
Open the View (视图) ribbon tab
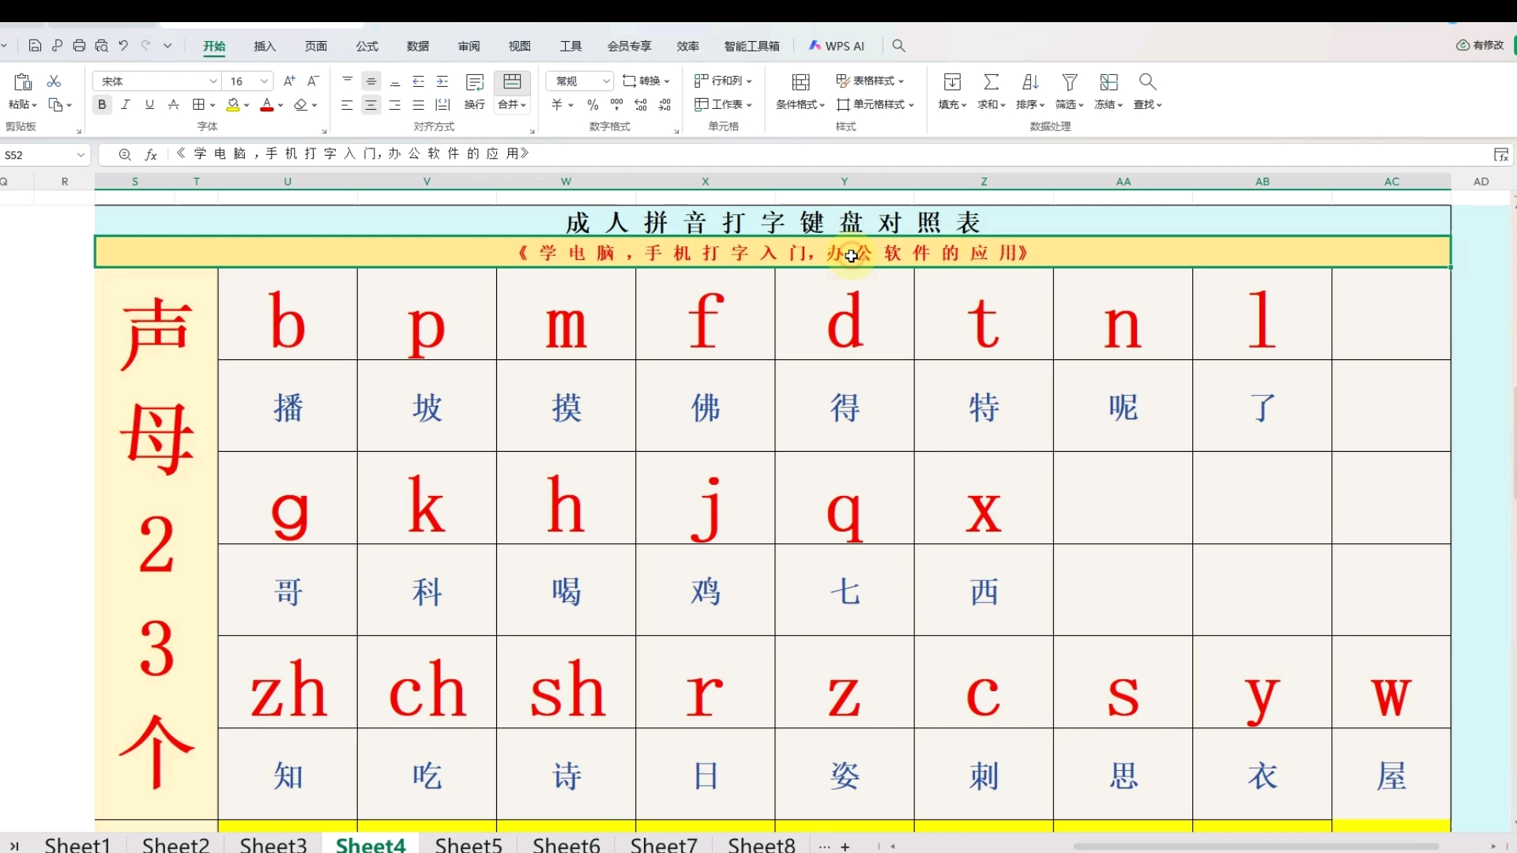(x=519, y=46)
